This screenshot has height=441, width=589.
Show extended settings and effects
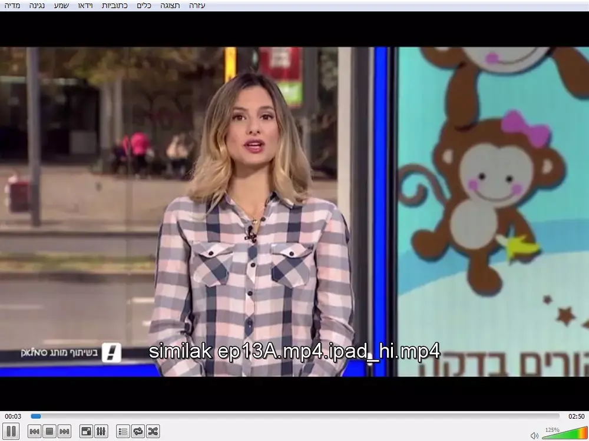(101, 431)
